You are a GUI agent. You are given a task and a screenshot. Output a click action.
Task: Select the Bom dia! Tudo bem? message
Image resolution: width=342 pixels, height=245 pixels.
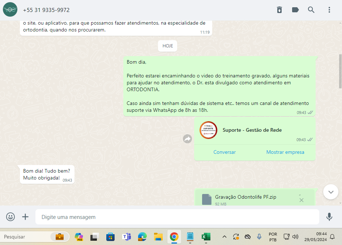[x=47, y=174]
